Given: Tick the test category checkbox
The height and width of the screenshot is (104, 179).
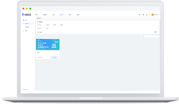Looking at the screenshot, I should [x=45, y=28].
